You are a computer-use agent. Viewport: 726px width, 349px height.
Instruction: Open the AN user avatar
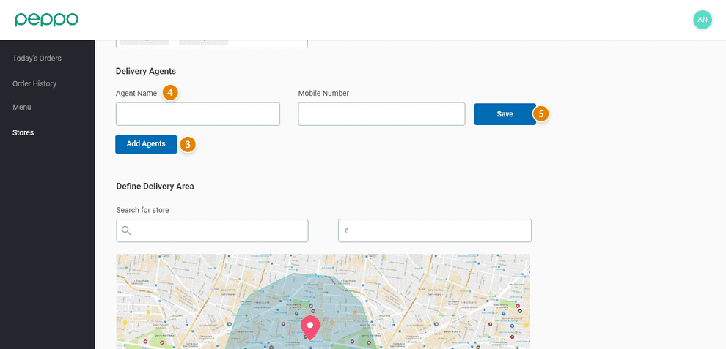[x=702, y=20]
